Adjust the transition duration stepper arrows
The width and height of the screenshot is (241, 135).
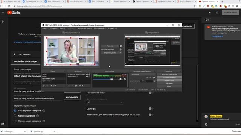(x=154, y=81)
